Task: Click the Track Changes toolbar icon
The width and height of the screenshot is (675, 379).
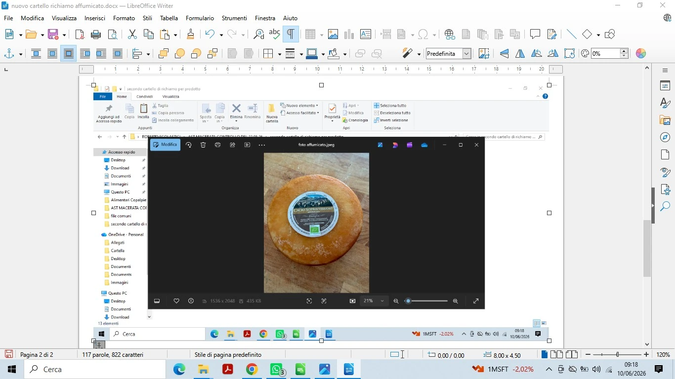Action: pos(552,34)
